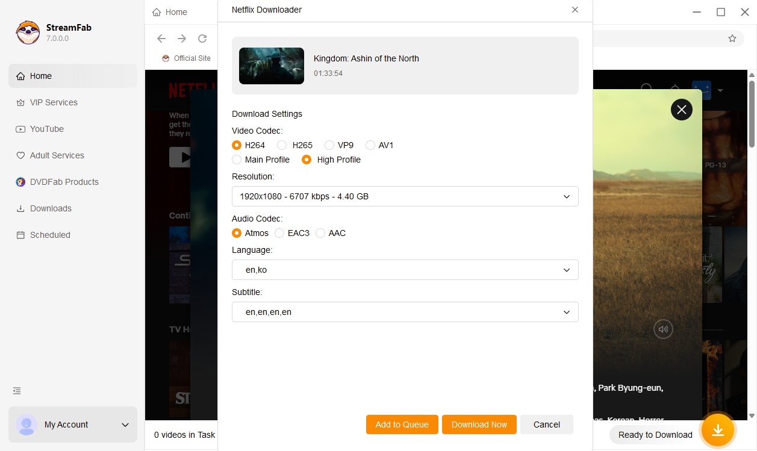
Task: Collapse sidebar using the menu toggle icon
Action: 17,391
